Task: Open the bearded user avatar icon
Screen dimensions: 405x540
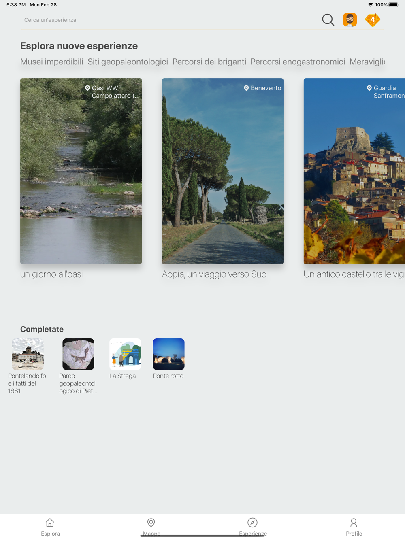Action: coord(350,20)
